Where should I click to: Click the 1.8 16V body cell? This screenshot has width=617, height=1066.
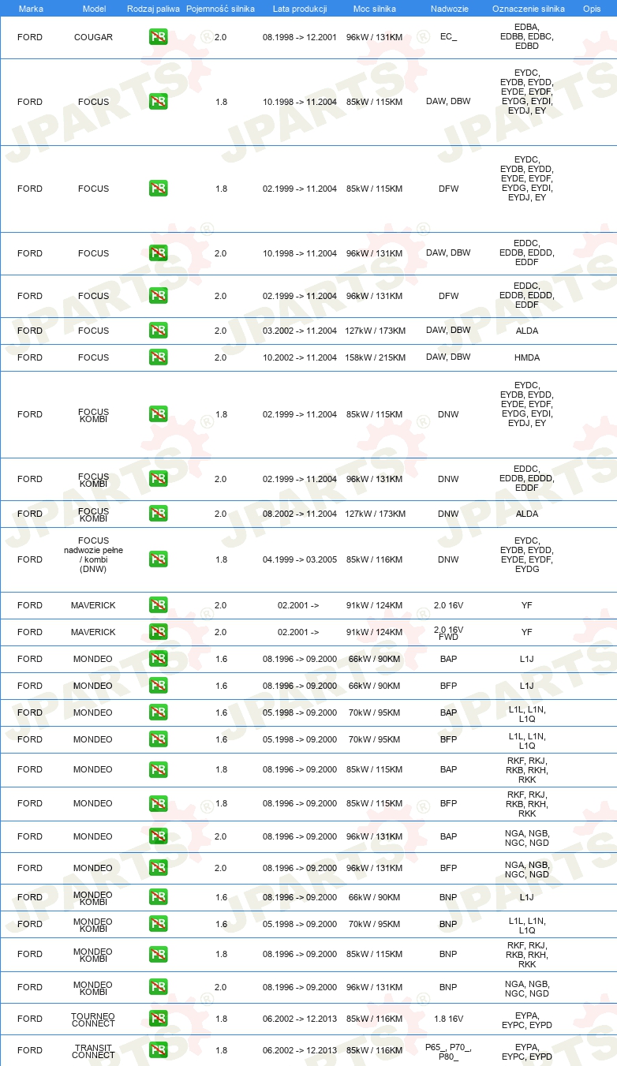coord(448,1019)
